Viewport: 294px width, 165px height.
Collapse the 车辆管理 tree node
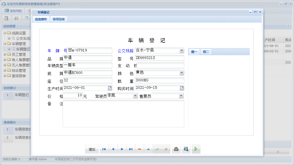click(x=5, y=44)
